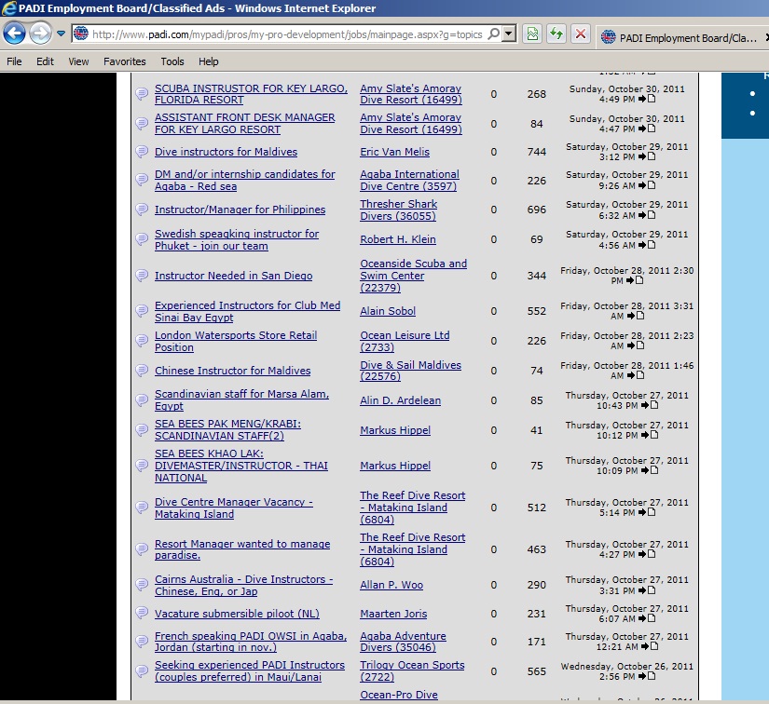
Task: Open Thresher Shark Divers (36055) profile
Action: 398,210
